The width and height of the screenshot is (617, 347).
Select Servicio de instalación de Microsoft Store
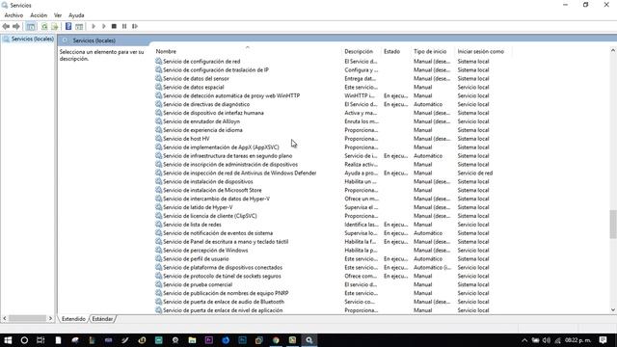click(x=212, y=190)
